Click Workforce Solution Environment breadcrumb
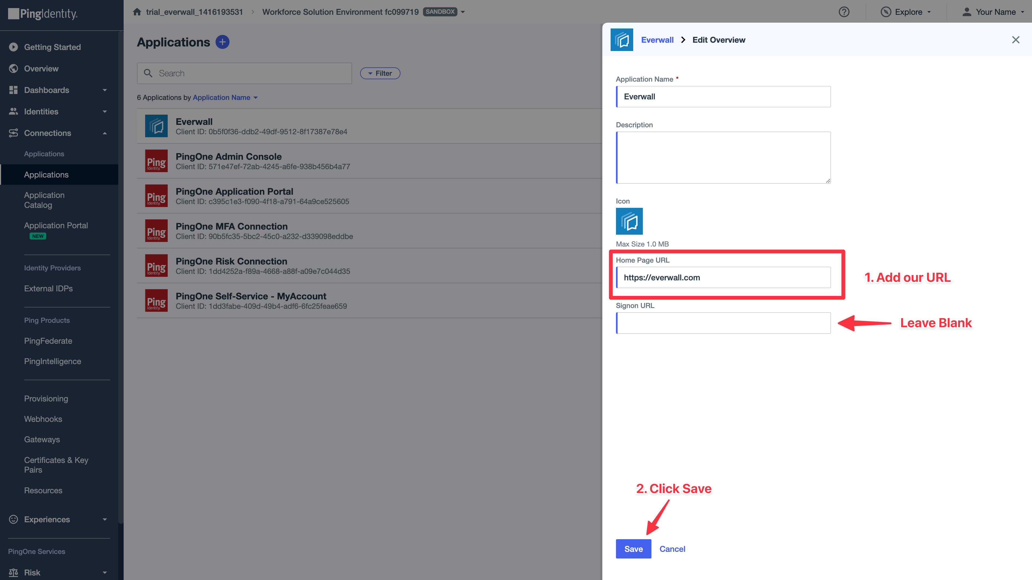This screenshot has width=1032, height=580. pyautogui.click(x=340, y=12)
